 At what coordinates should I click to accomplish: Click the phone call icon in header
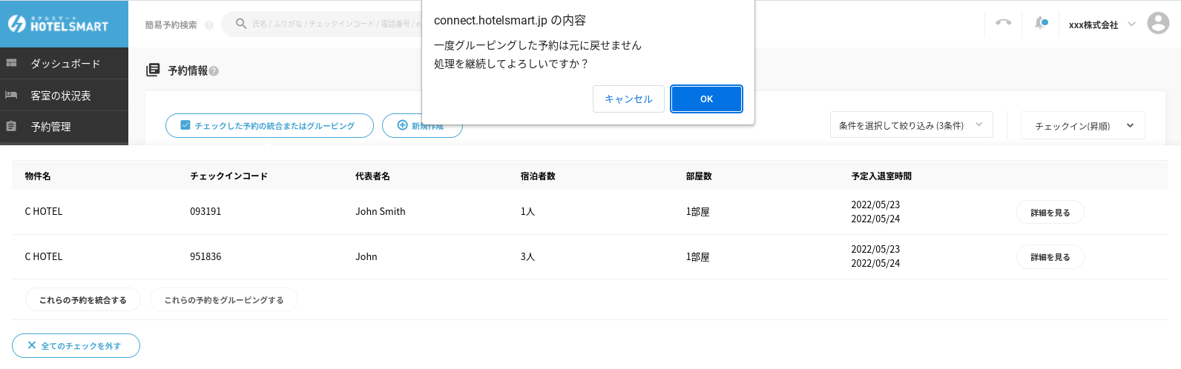click(x=1003, y=23)
